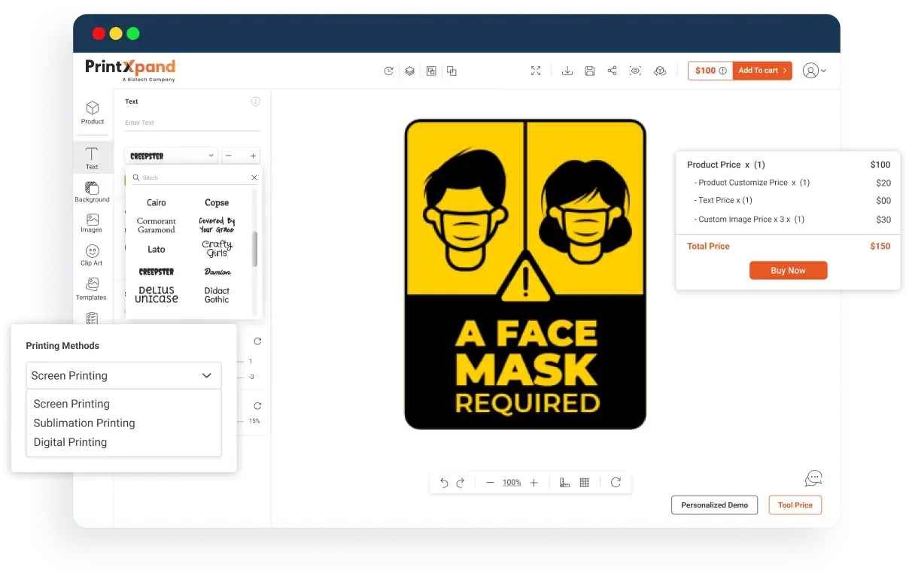
Task: Click the Add To cart button
Action: [x=762, y=71]
